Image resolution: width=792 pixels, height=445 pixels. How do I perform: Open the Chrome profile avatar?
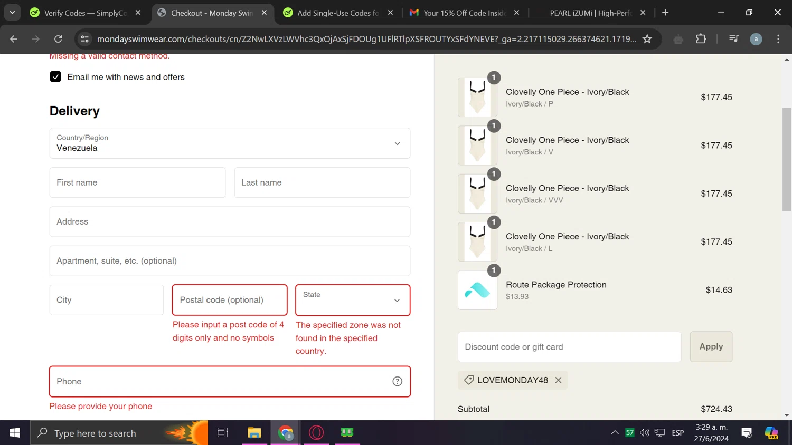[756, 39]
